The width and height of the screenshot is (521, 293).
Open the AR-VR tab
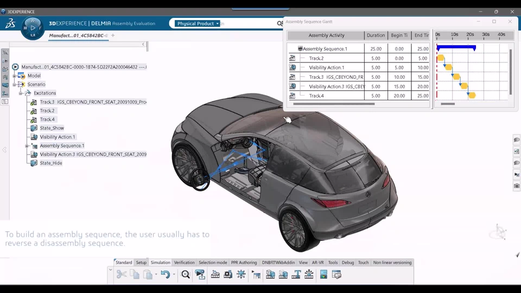(317, 263)
